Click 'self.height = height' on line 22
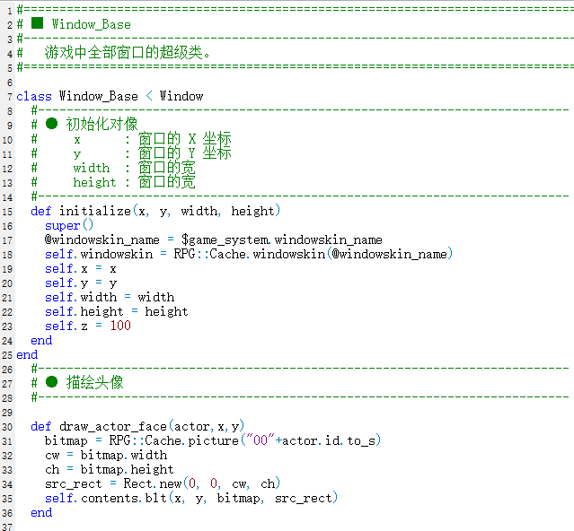The width and height of the screenshot is (574, 531). pyautogui.click(x=117, y=311)
